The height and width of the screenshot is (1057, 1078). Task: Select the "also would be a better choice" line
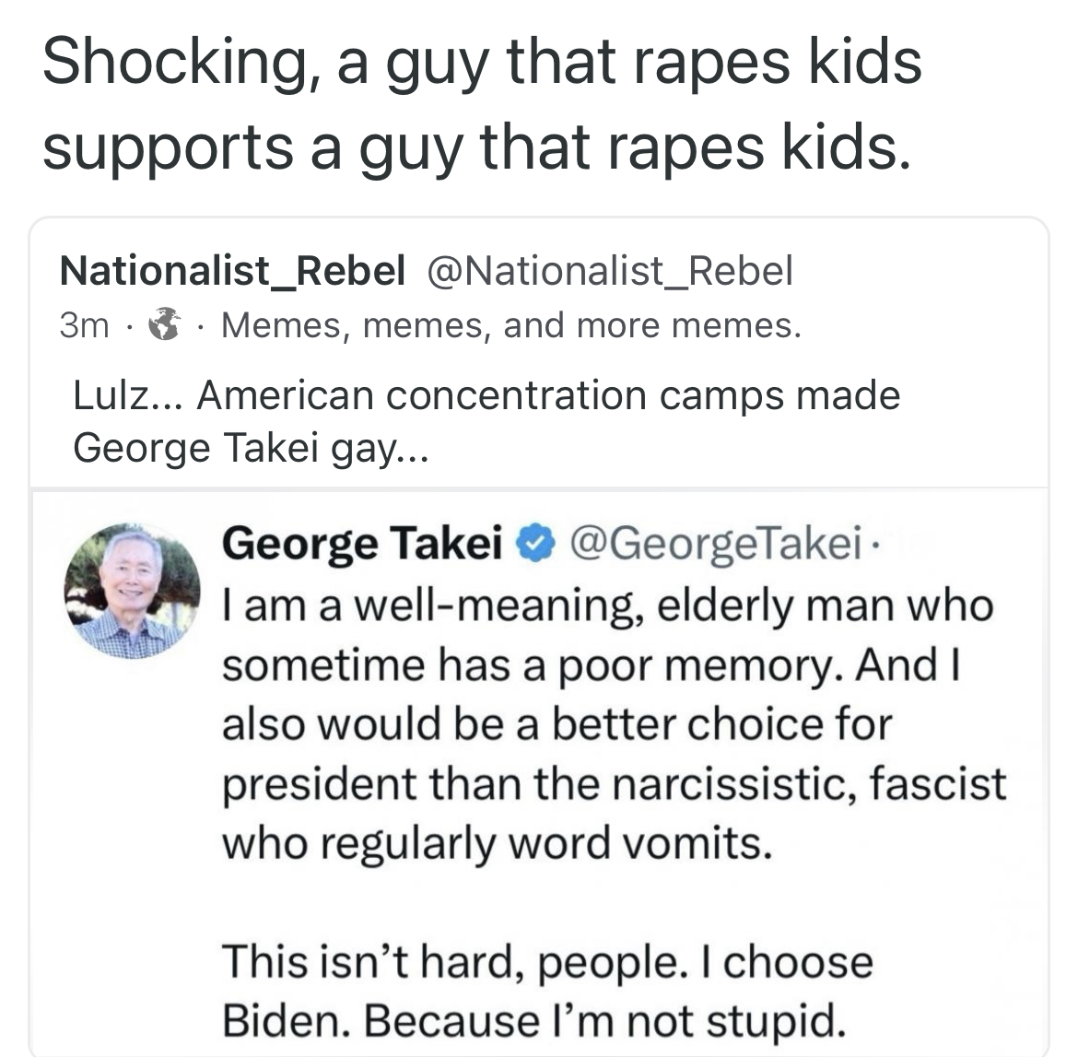tap(557, 723)
